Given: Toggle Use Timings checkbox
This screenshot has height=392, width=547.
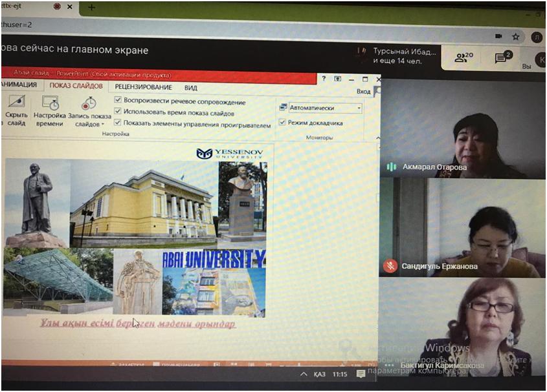Looking at the screenshot, I should [118, 112].
